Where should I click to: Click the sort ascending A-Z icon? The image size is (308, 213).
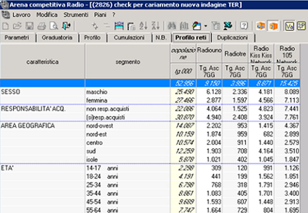pyautogui.click(x=143, y=26)
